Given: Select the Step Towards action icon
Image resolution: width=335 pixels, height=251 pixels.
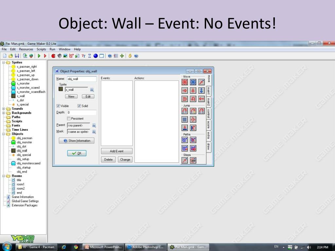Looking at the screenshot, I should pyautogui.click(x=185, y=160).
